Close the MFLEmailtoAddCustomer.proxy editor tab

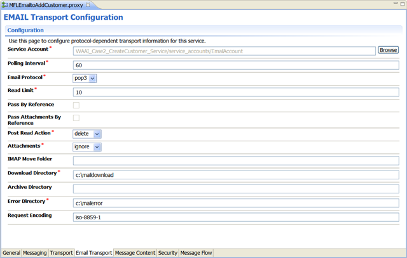[x=88, y=4]
